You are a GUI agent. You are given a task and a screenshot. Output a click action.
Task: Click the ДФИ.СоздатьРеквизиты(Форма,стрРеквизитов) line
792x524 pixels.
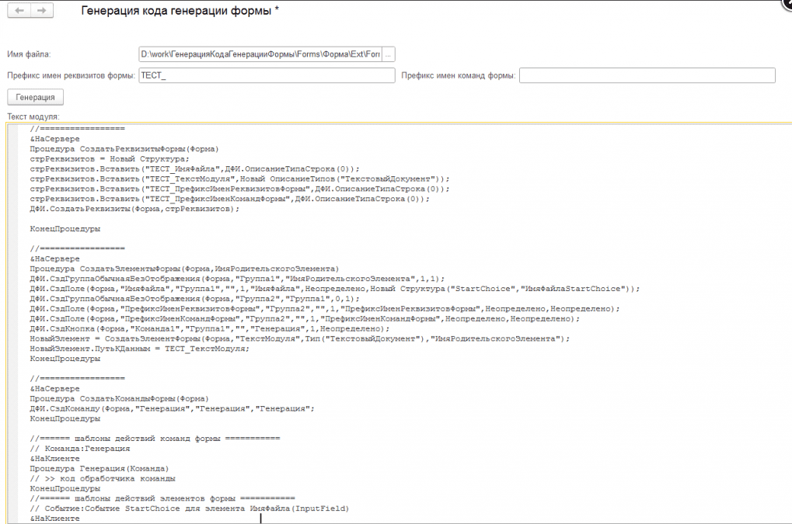click(x=132, y=208)
